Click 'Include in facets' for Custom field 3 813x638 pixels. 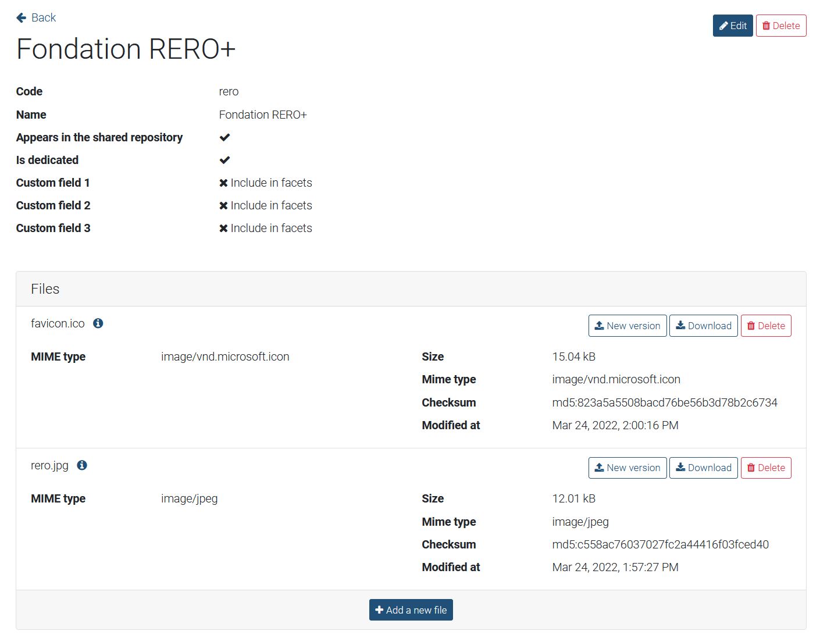click(x=271, y=228)
